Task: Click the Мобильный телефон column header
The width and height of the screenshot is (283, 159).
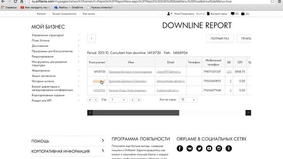Action: (x=213, y=62)
